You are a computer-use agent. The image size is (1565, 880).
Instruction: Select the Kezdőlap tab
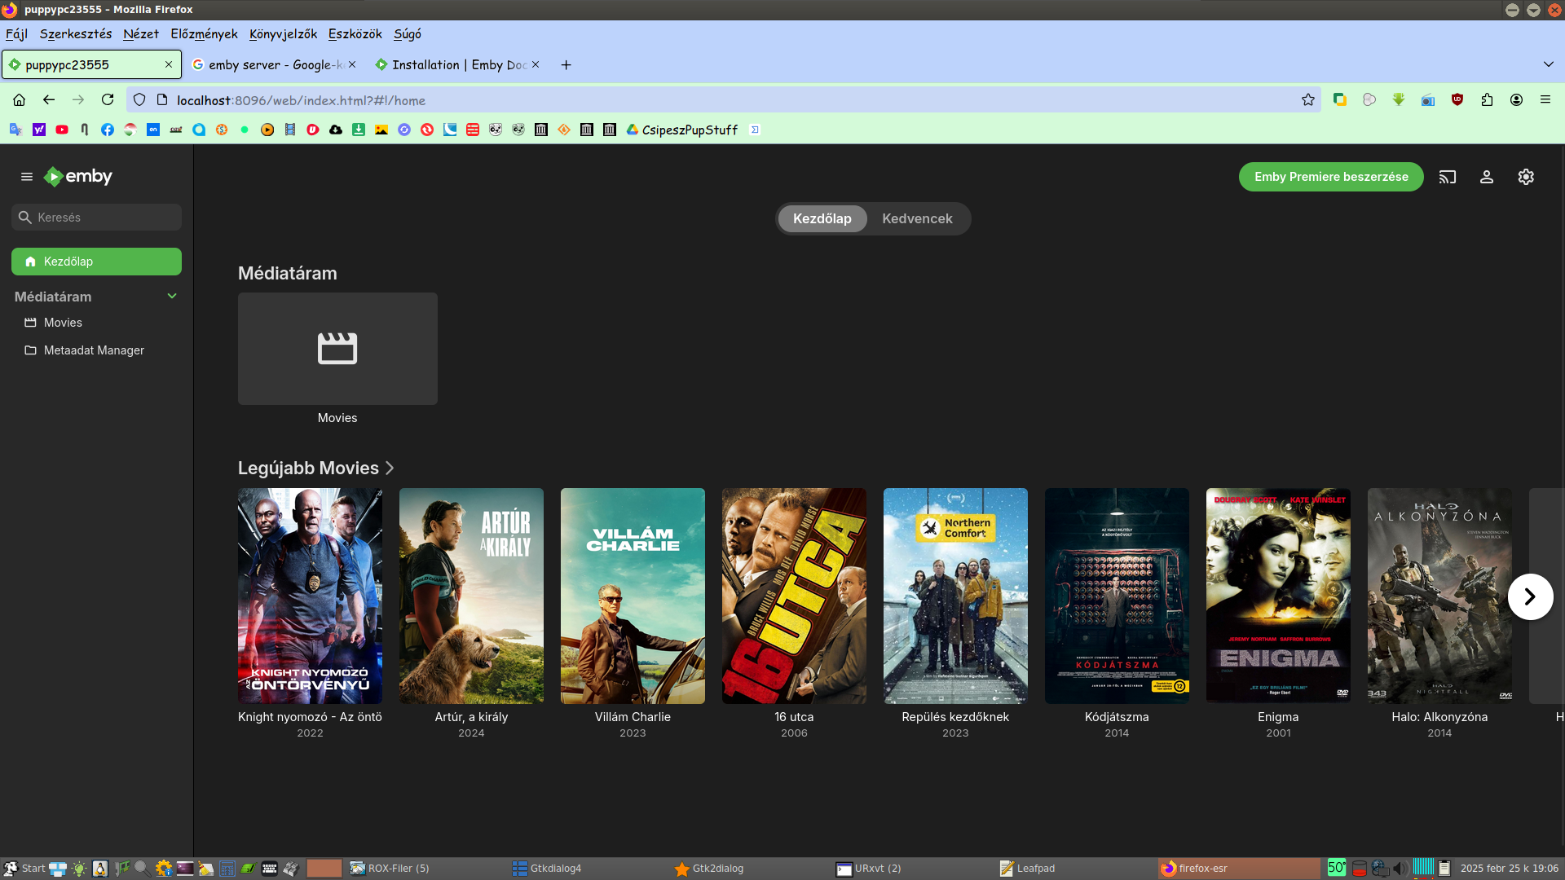tap(822, 218)
